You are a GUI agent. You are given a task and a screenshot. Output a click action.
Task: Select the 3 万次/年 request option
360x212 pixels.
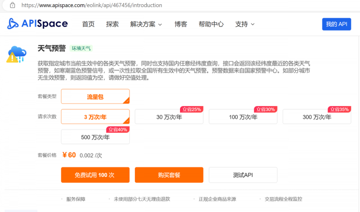coord(95,117)
